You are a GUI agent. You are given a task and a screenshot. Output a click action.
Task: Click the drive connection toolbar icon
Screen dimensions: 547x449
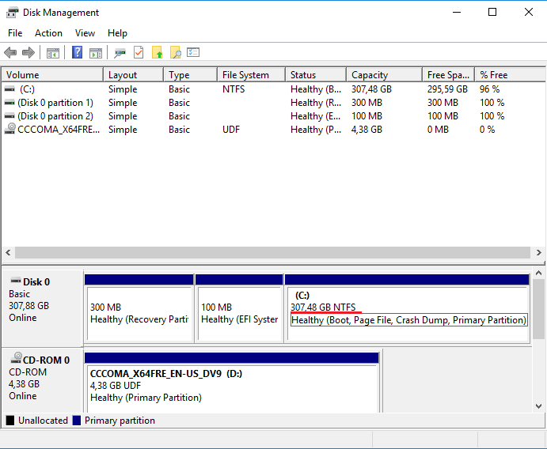click(120, 53)
